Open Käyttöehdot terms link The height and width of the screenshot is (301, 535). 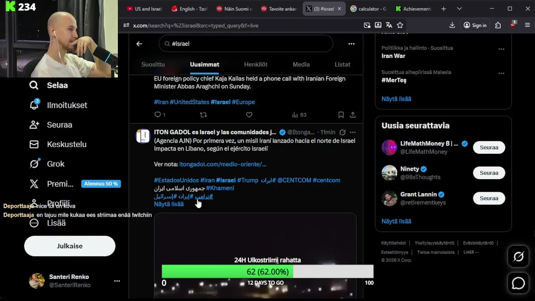[x=393, y=243]
